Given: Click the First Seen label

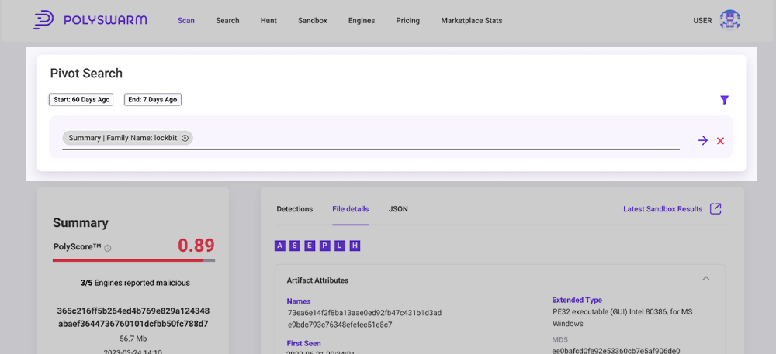Looking at the screenshot, I should 304,343.
